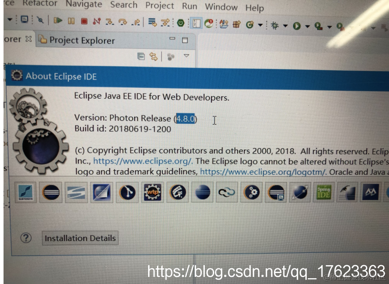Open the eclipse.org/logotm/ guidelines link
This screenshot has height=284, width=389.
pos(263,172)
